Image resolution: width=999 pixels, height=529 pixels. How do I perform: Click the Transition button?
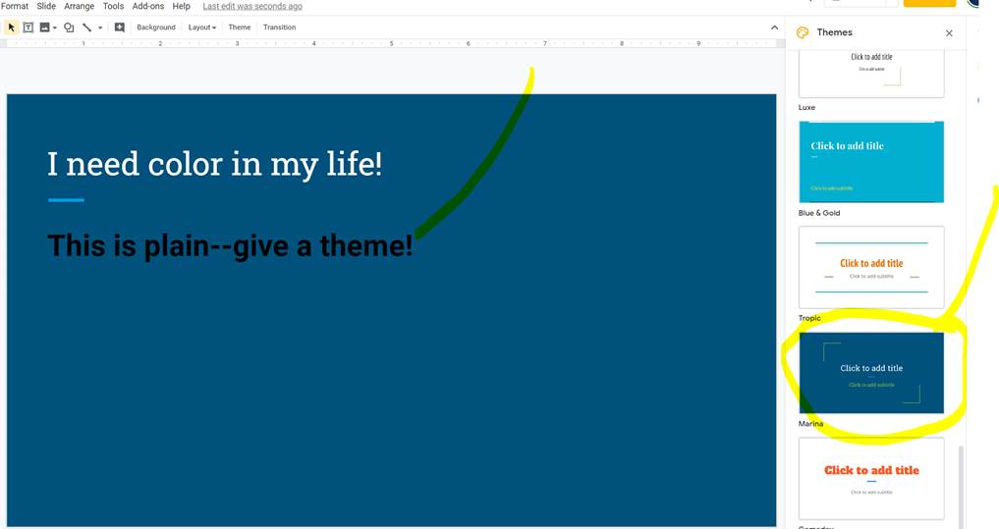(279, 27)
